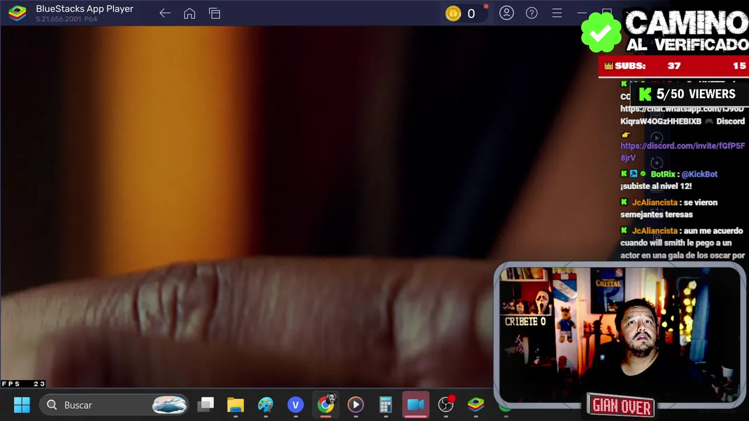Screen dimensions: 749x421
Task: Switch to BlueStacks in the taskbar
Action: [476, 405]
